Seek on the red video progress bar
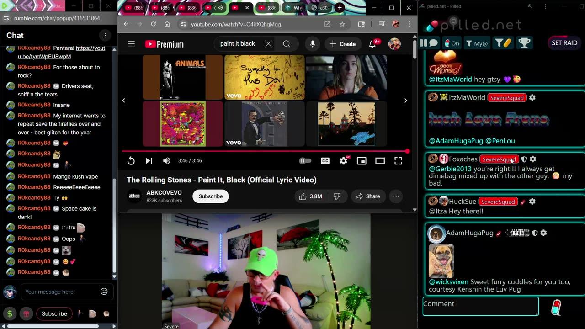 (265, 151)
